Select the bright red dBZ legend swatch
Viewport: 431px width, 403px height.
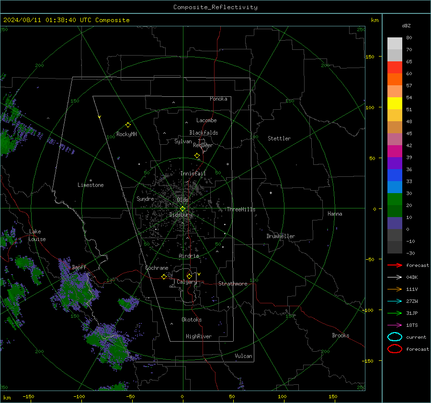point(395,68)
